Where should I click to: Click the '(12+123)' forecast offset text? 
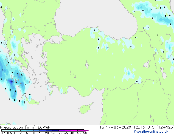click(x=165, y=127)
